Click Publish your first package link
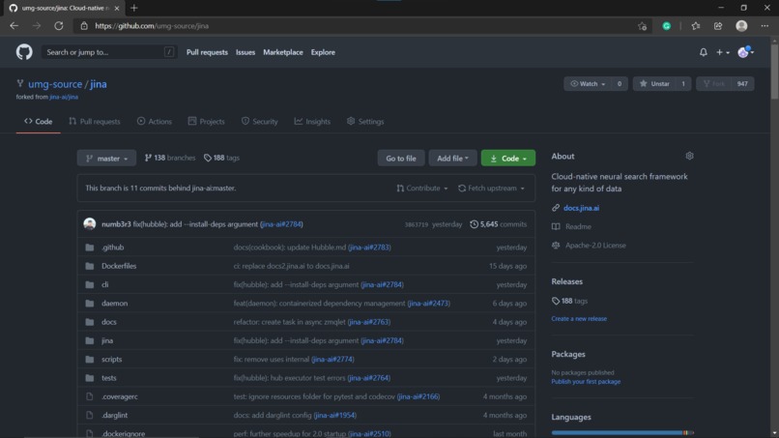The image size is (779, 438). point(586,382)
